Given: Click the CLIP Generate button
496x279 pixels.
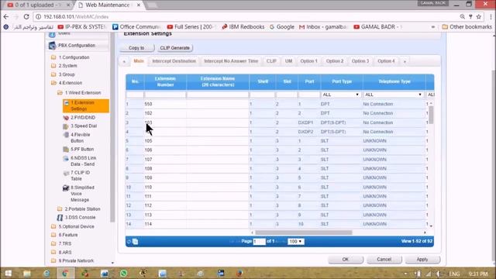Looking at the screenshot, I should 174,48.
